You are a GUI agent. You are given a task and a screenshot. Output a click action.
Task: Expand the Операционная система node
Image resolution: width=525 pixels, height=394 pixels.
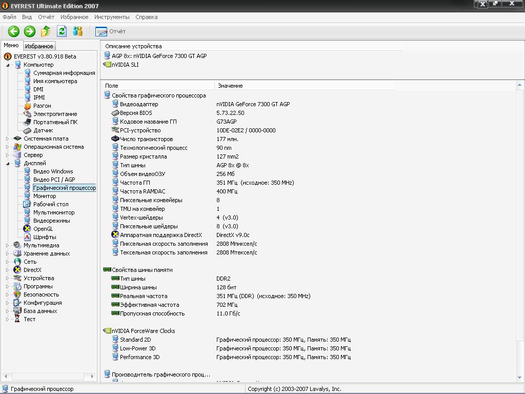tap(8, 147)
